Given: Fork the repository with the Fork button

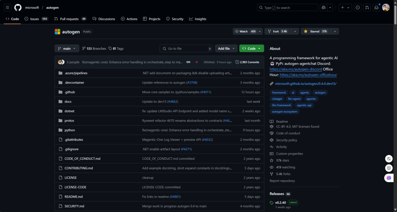Looking at the screenshot, I should click(278, 31).
